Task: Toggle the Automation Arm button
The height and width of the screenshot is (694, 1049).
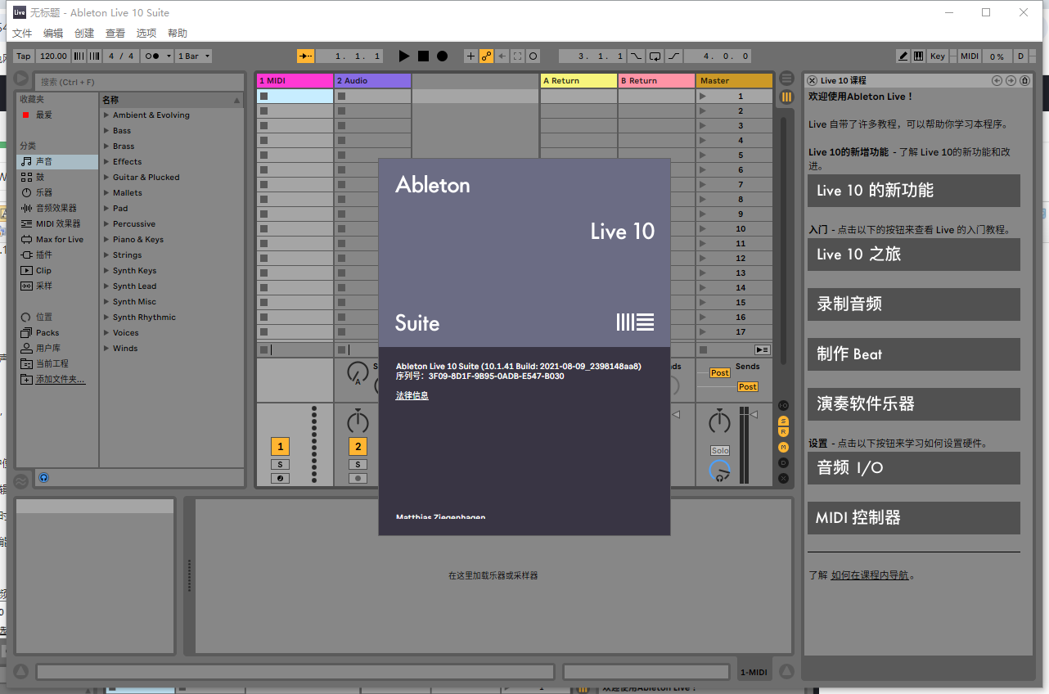Action: coord(486,56)
